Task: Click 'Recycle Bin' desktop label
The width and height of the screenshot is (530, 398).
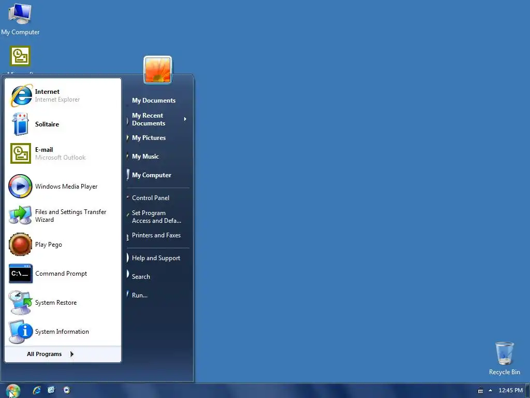Action: (x=504, y=372)
